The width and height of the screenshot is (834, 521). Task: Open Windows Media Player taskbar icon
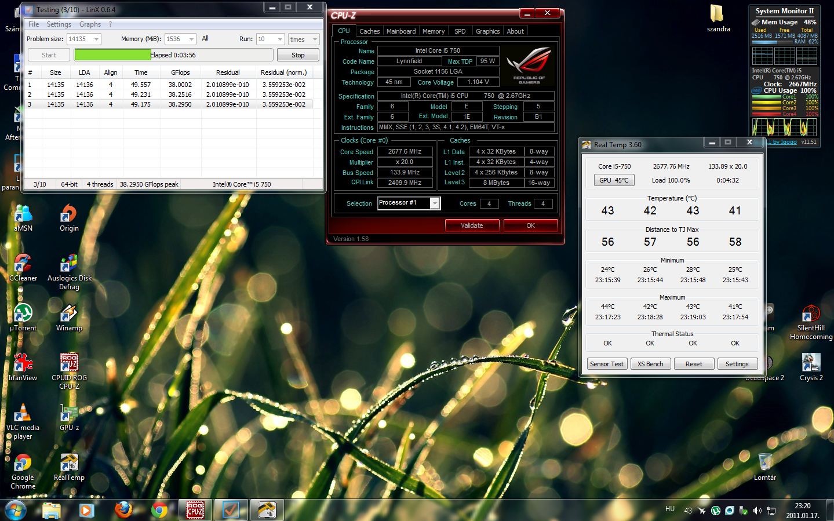pyautogui.click(x=87, y=510)
